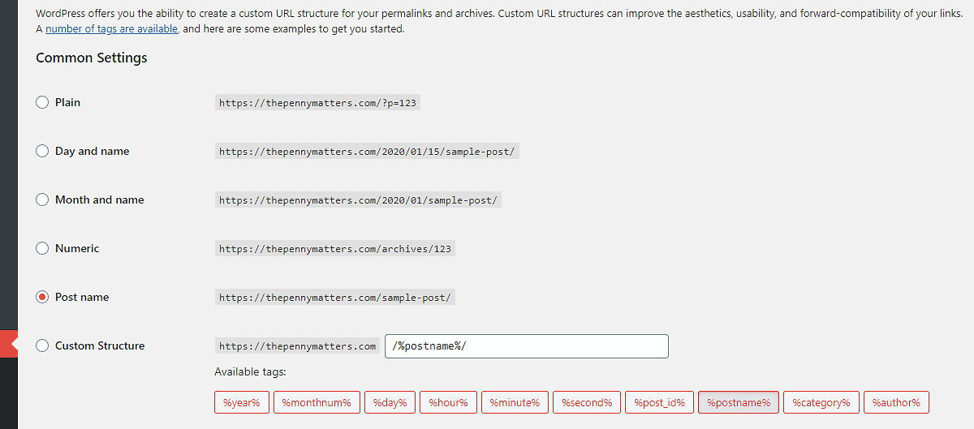
Task: Open the number of tags are available link
Action: [112, 28]
